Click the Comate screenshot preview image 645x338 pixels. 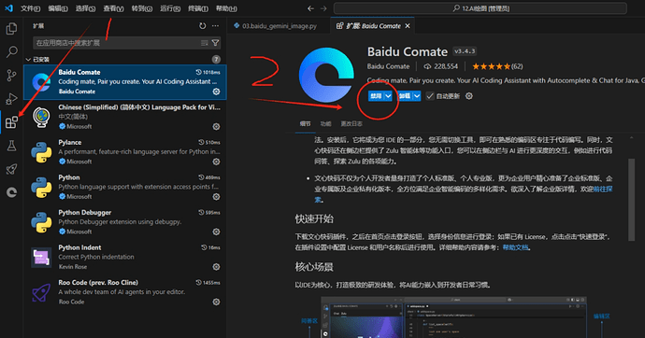point(453,317)
